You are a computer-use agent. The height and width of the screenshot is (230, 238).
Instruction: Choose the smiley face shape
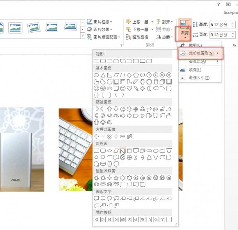pos(123,88)
